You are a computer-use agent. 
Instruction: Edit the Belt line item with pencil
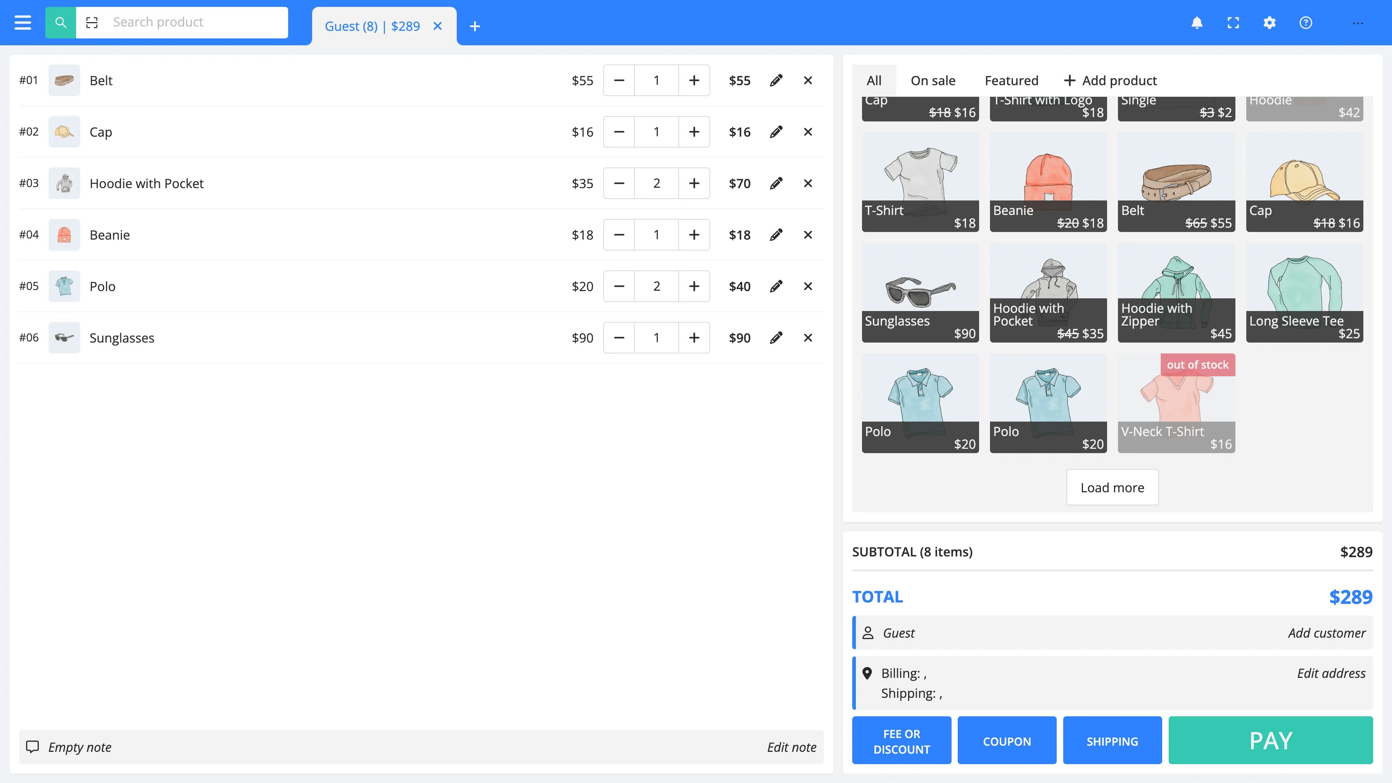pos(776,80)
